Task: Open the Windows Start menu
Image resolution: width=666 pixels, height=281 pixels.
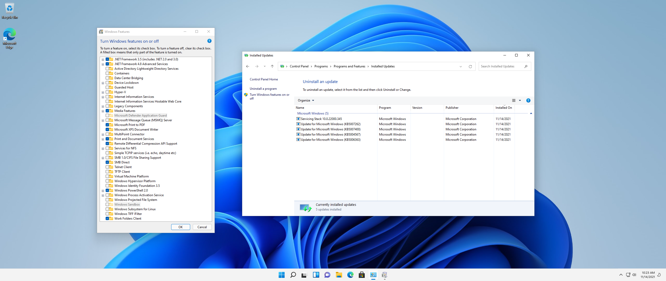Action: click(x=281, y=275)
